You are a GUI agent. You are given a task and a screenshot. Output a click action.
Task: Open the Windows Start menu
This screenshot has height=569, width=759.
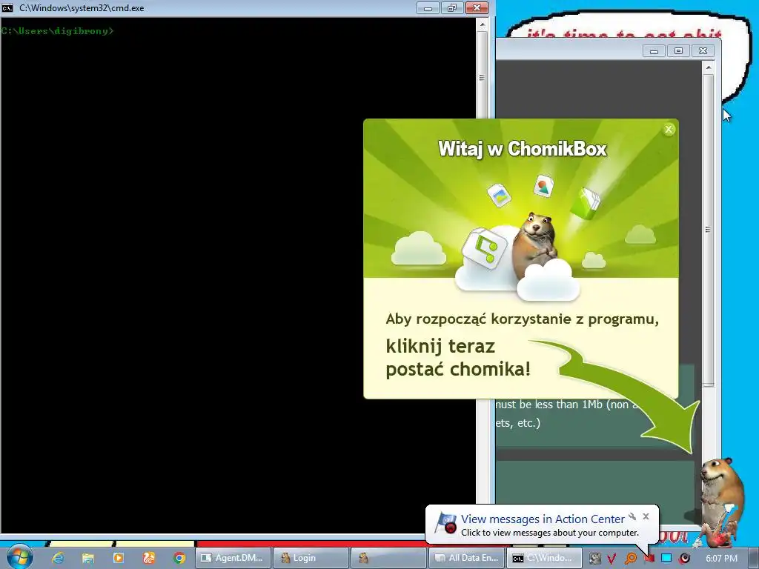pos(19,557)
